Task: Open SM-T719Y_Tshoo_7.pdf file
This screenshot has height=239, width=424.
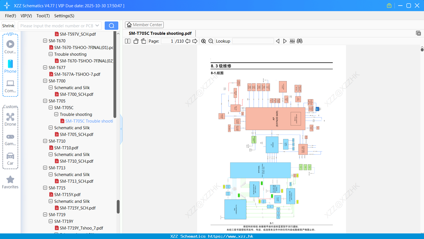Action: coord(81,228)
